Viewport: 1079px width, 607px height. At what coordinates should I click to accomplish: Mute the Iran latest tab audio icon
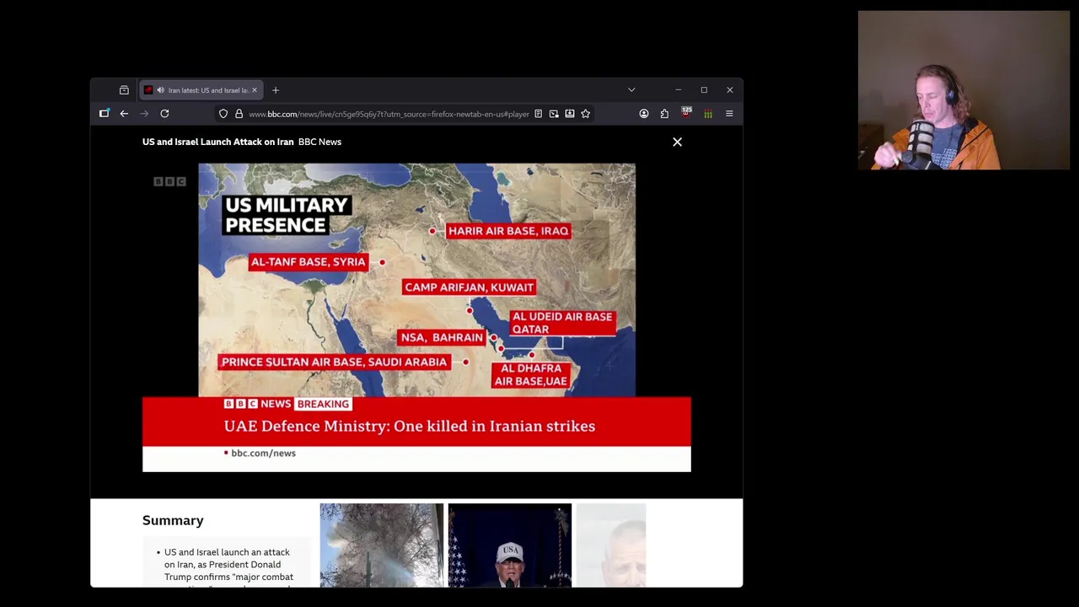(160, 90)
